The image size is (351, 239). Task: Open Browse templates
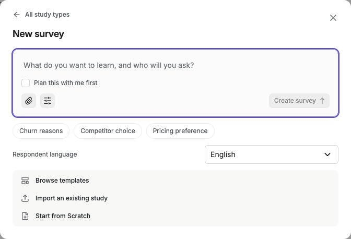tap(175, 181)
